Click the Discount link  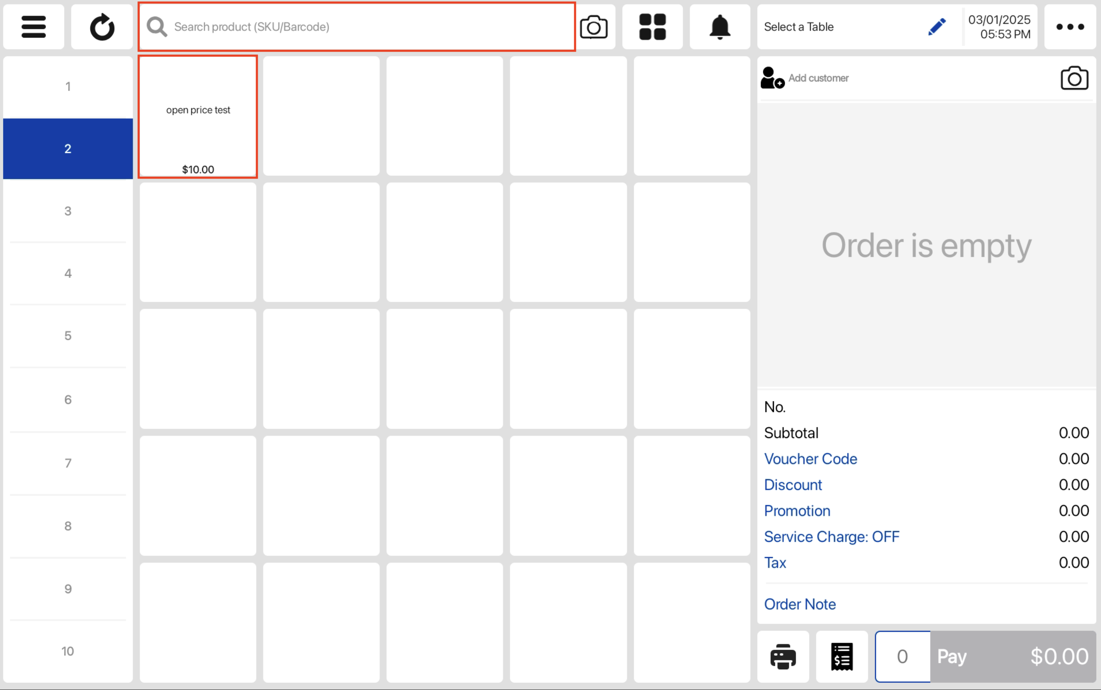[793, 485]
